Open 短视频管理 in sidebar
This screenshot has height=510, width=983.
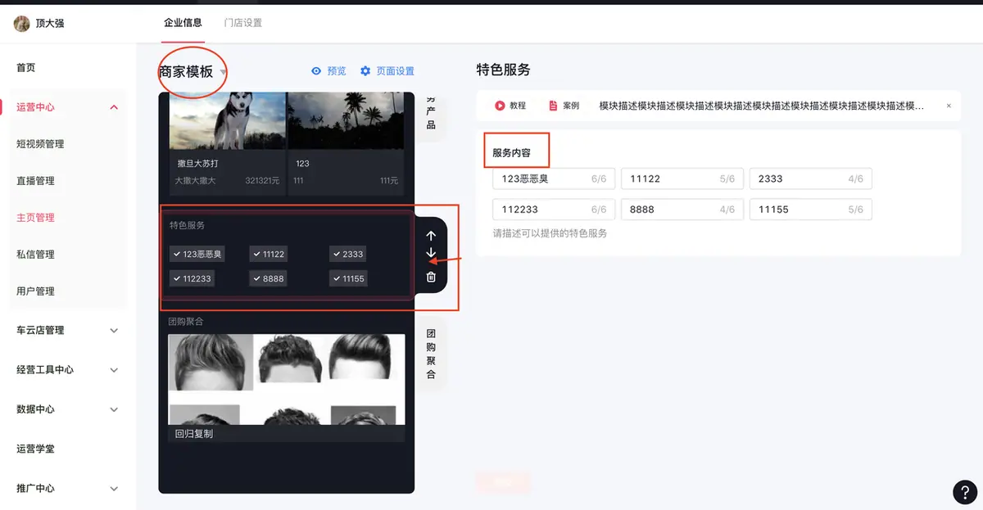point(40,144)
